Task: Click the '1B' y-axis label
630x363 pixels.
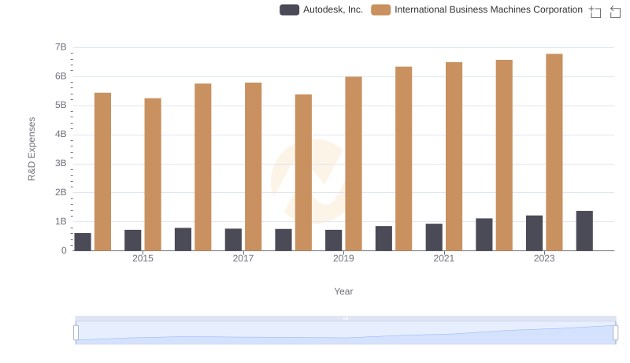Action: point(61,221)
